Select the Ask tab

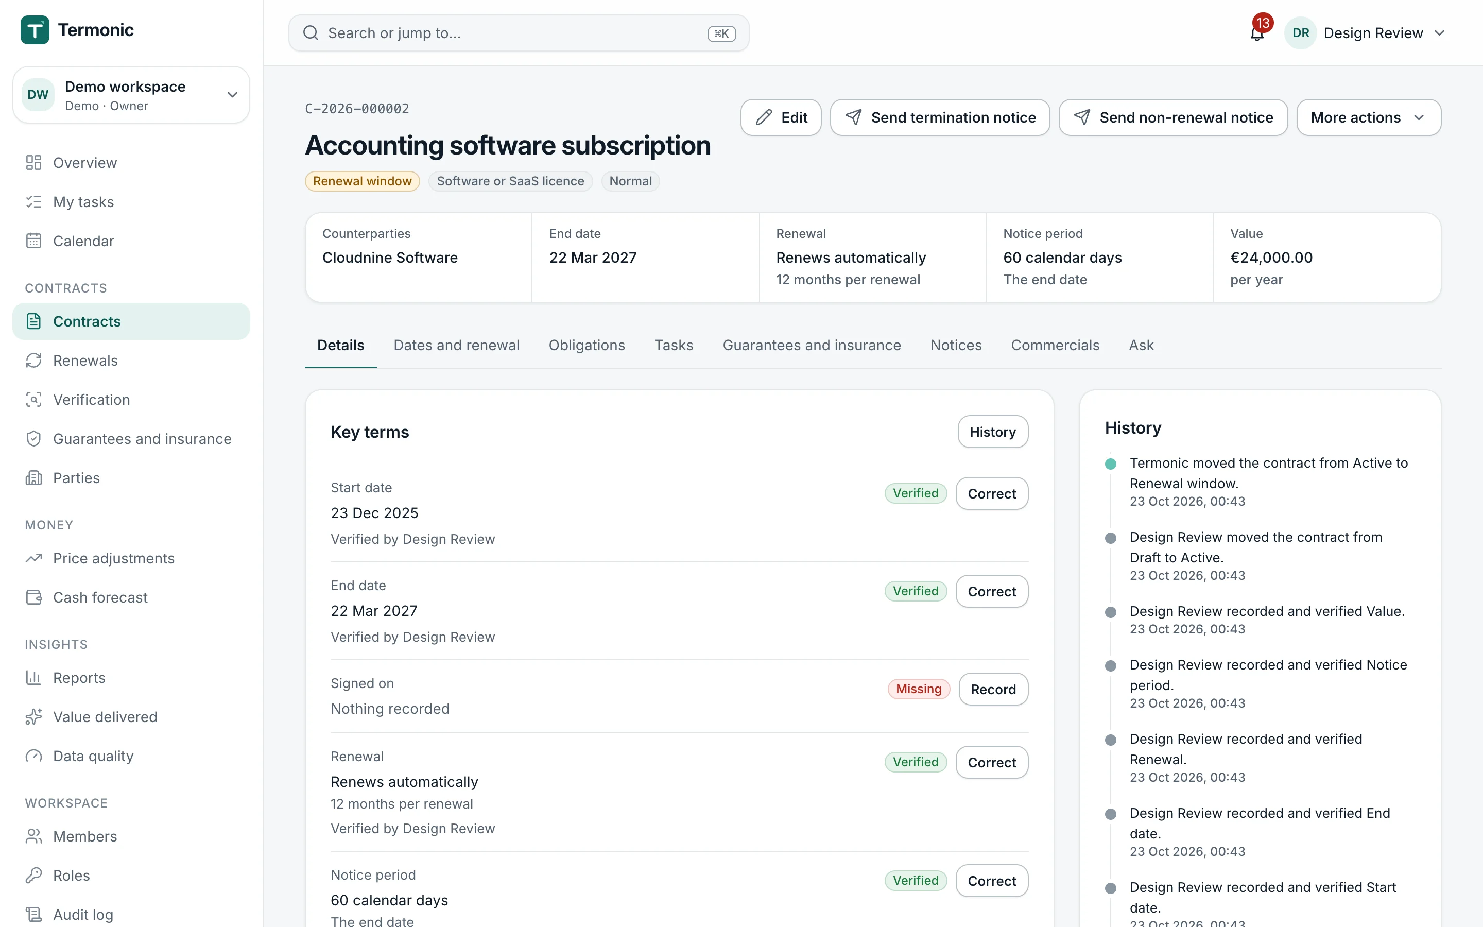pyautogui.click(x=1141, y=346)
